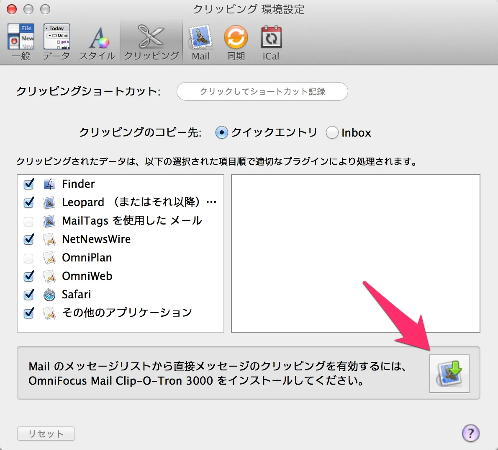
Task: Uncheck the OmniWeb checkbox
Action: [28, 277]
